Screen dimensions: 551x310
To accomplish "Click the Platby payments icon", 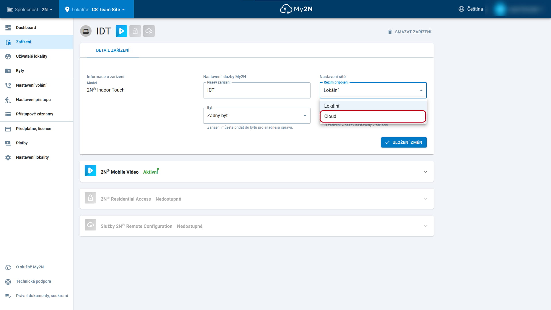I will 8,143.
